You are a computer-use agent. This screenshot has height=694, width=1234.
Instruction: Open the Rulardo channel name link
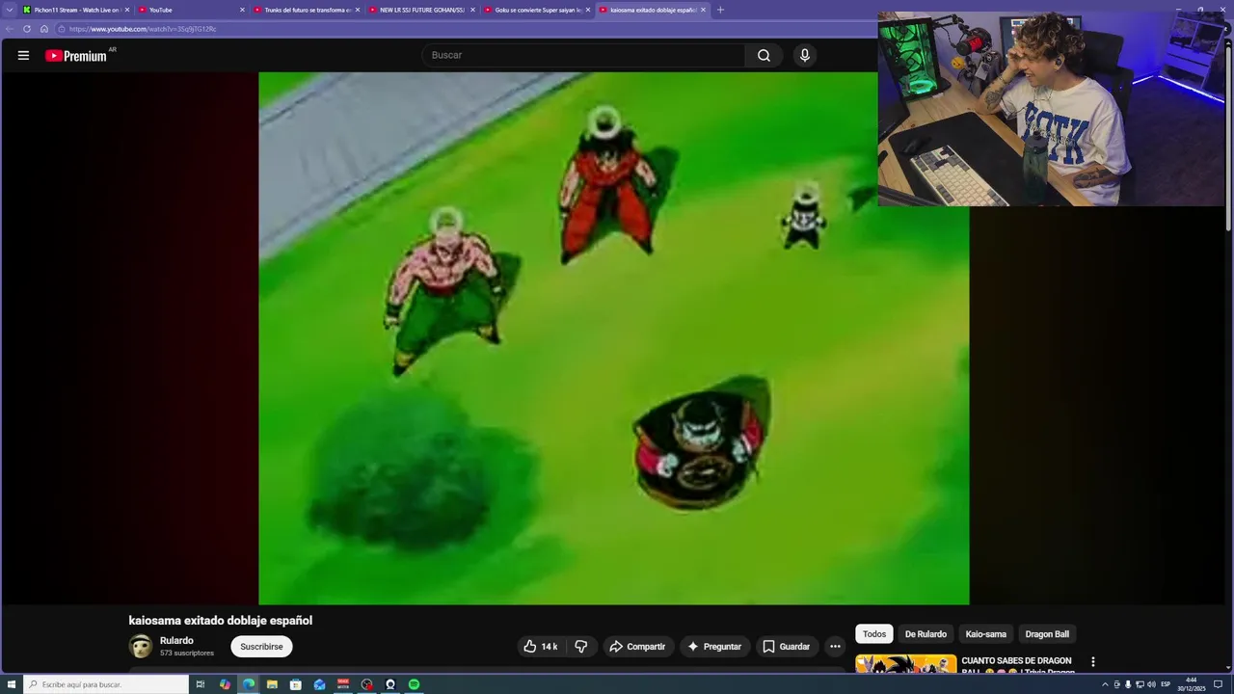point(176,641)
